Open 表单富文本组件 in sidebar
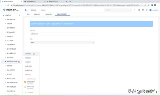This screenshot has height=96, width=160. pos(11,53)
